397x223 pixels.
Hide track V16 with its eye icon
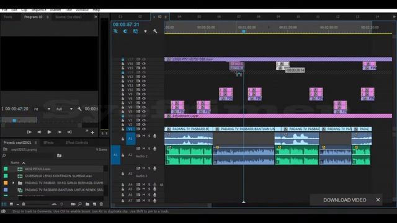coord(144,64)
